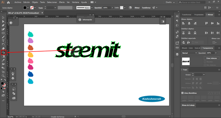
Task: Click the Home icon
Action: tap(8, 2)
